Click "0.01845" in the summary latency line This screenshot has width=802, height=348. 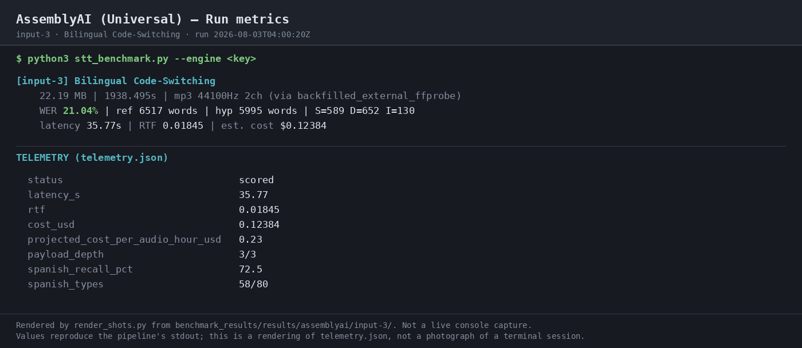[183, 126]
